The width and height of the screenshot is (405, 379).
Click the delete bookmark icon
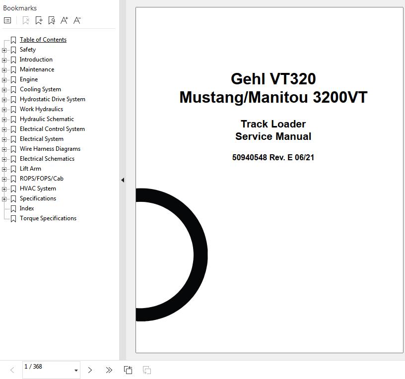point(26,20)
